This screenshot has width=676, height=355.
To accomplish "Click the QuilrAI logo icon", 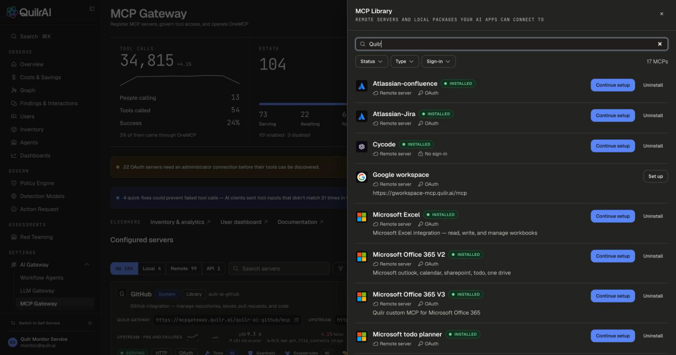I will tap(12, 12).
